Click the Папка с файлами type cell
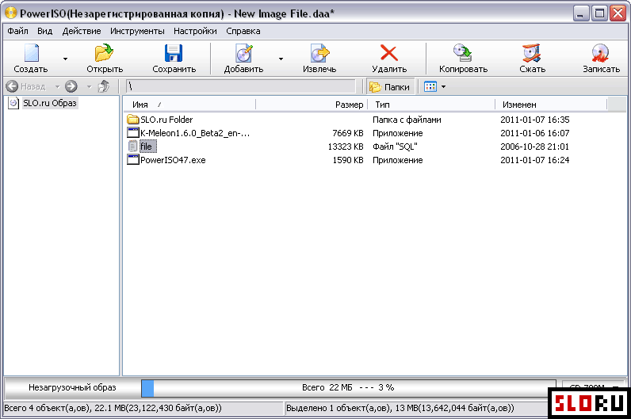The height and width of the screenshot is (419, 631). click(407, 120)
